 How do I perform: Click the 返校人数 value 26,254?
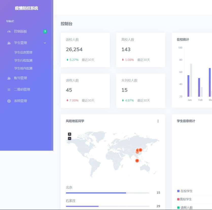pos(74,49)
